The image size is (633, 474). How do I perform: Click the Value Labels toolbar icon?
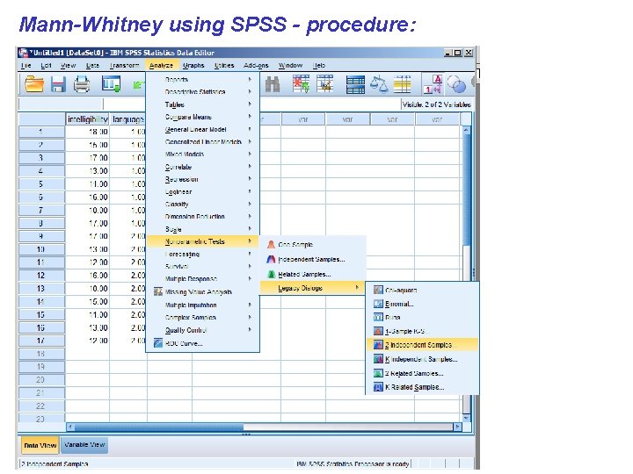pos(433,84)
